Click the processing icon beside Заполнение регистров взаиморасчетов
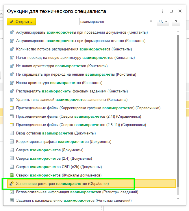Viewport: 189px width, 211px height. pyautogui.click(x=12, y=183)
